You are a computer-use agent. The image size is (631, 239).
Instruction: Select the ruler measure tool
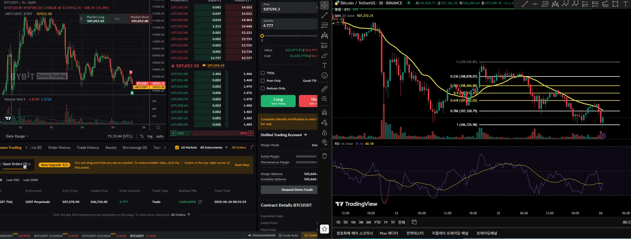coord(324,89)
